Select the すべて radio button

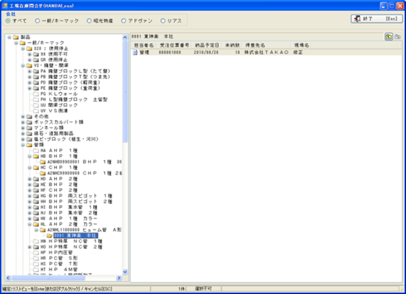coord(8,21)
